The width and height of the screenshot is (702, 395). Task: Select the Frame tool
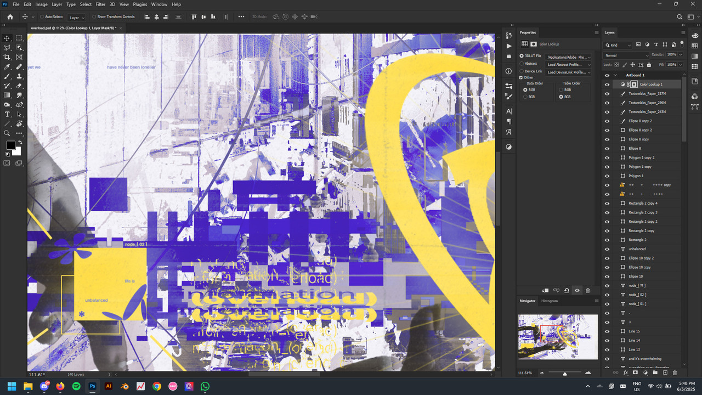20,57
